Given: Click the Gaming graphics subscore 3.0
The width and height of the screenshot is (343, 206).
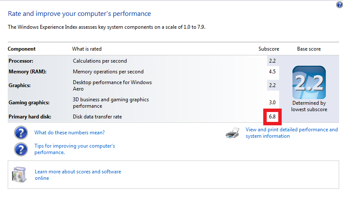Looking at the screenshot, I should click(272, 103).
